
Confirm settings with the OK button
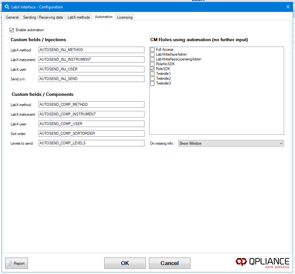tap(125, 263)
